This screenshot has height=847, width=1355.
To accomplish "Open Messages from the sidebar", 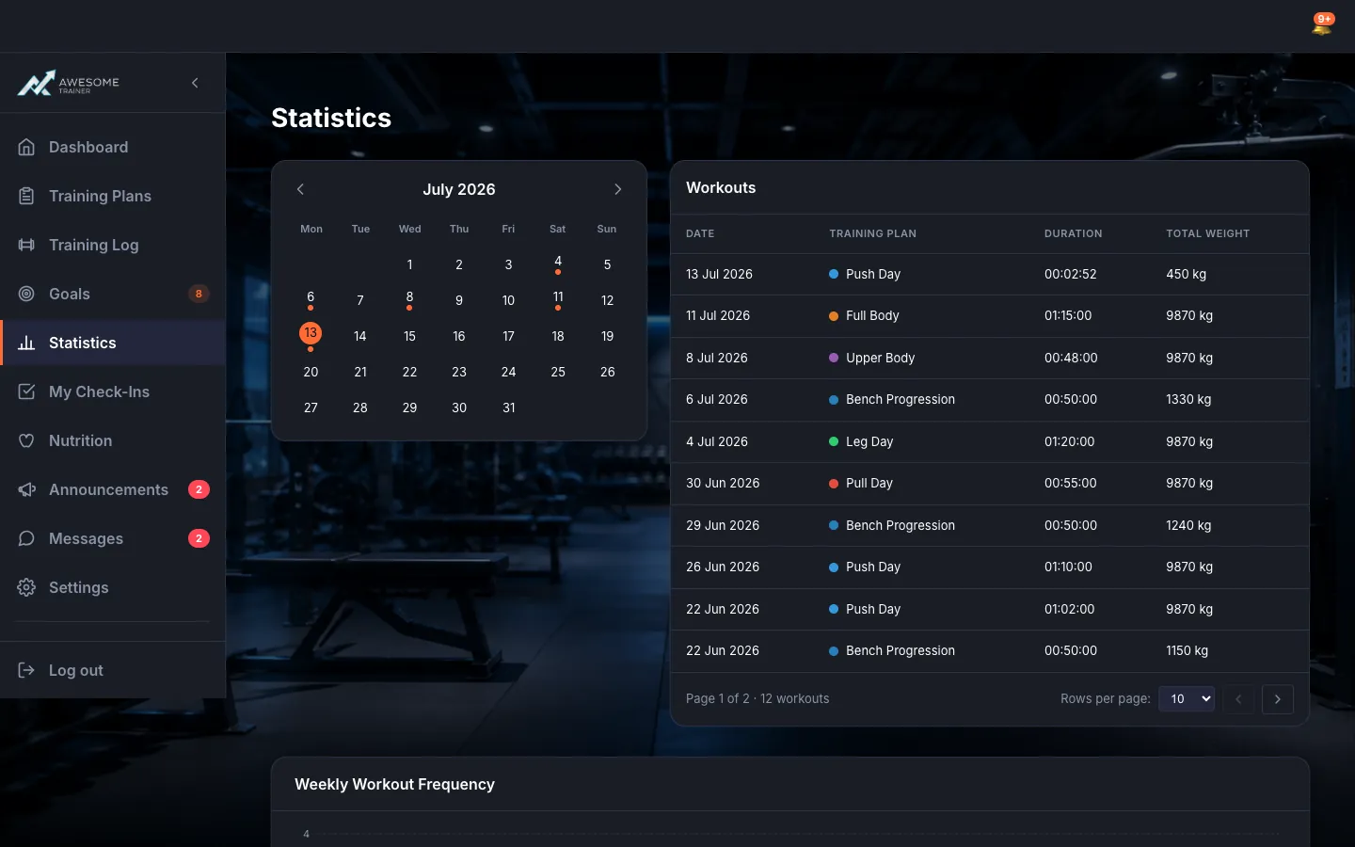I will point(113,538).
